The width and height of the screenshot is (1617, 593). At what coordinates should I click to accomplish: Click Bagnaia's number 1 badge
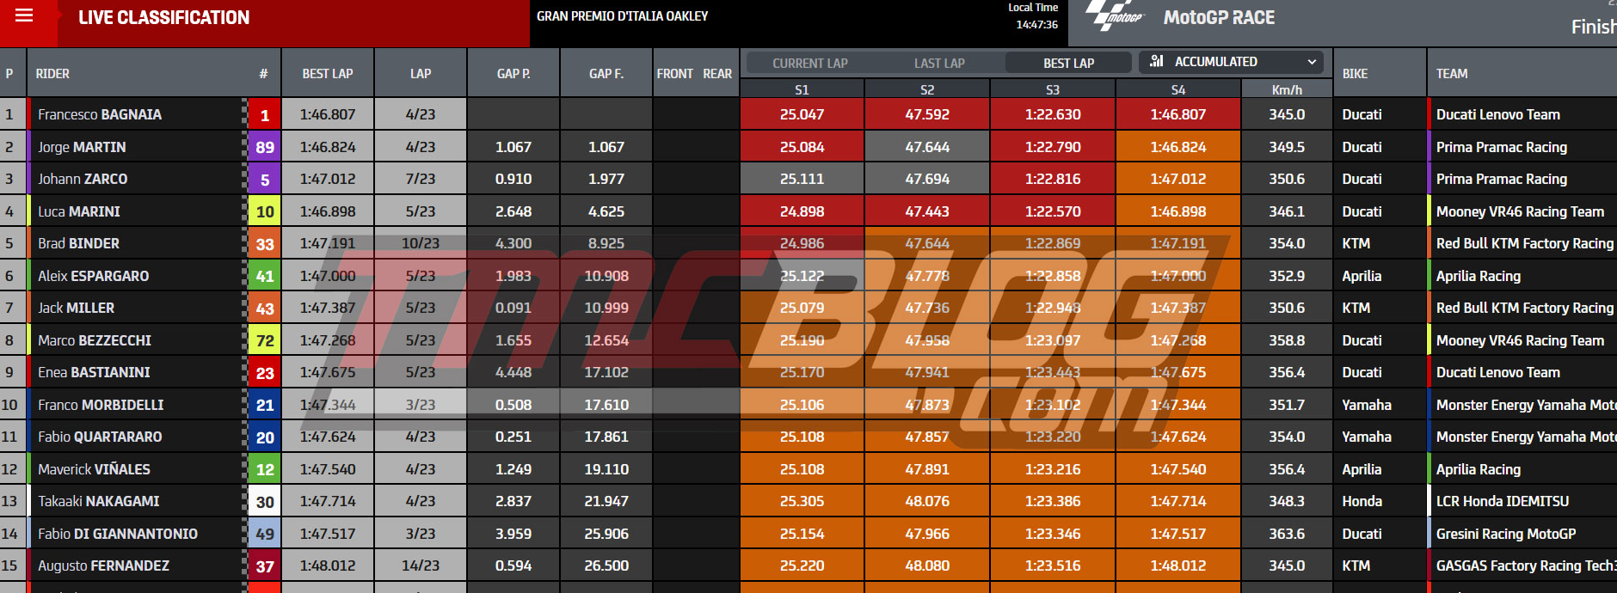click(x=265, y=115)
